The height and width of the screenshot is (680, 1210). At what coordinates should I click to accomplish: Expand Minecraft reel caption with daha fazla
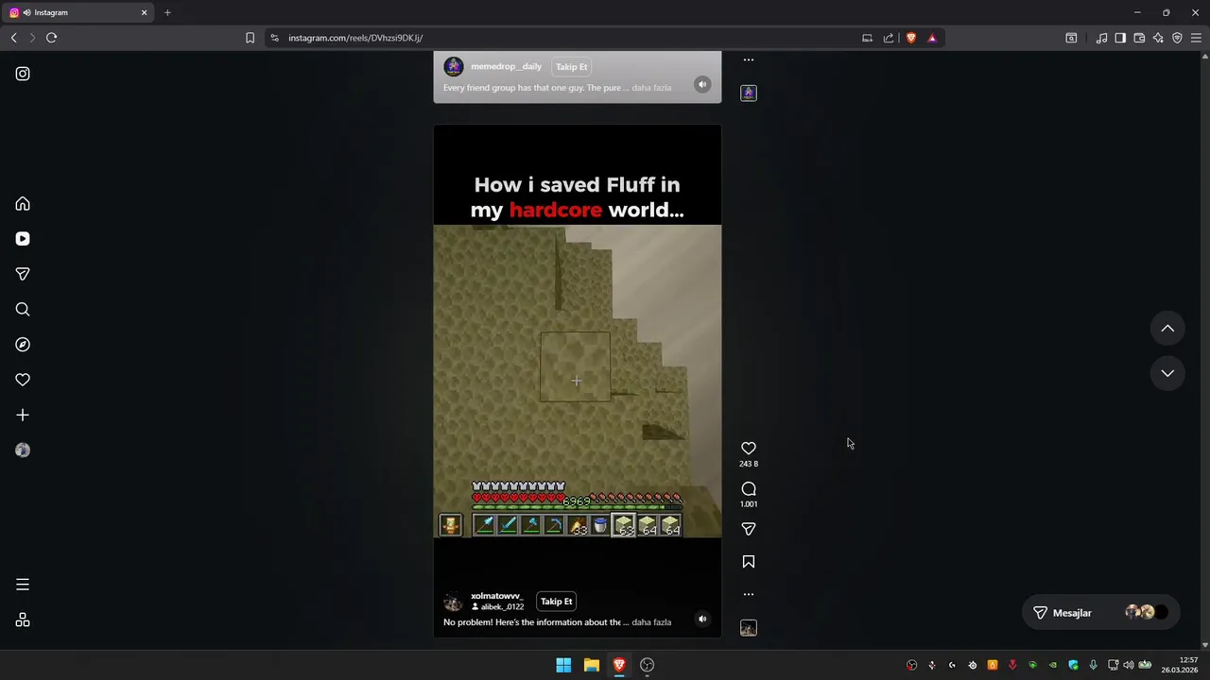coord(651,622)
